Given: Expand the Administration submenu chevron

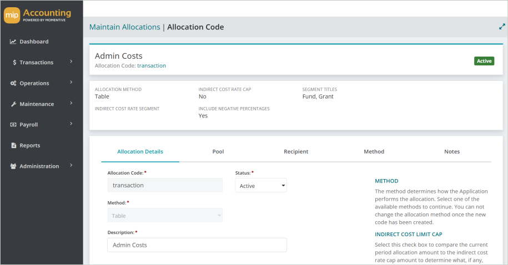Looking at the screenshot, I should tap(72, 165).
